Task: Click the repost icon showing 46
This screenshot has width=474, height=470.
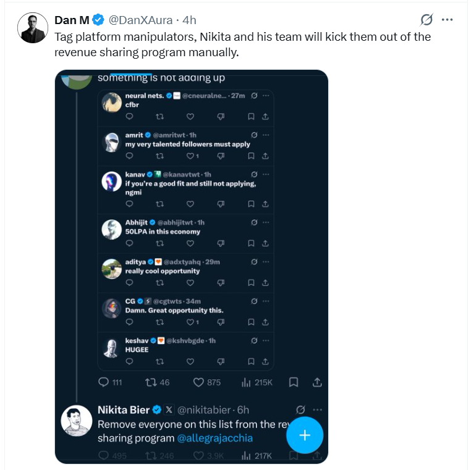Action: point(150,382)
